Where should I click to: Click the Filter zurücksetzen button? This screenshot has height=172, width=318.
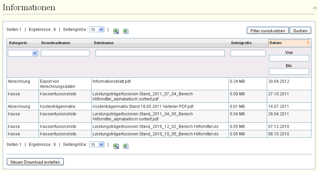pyautogui.click(x=268, y=31)
